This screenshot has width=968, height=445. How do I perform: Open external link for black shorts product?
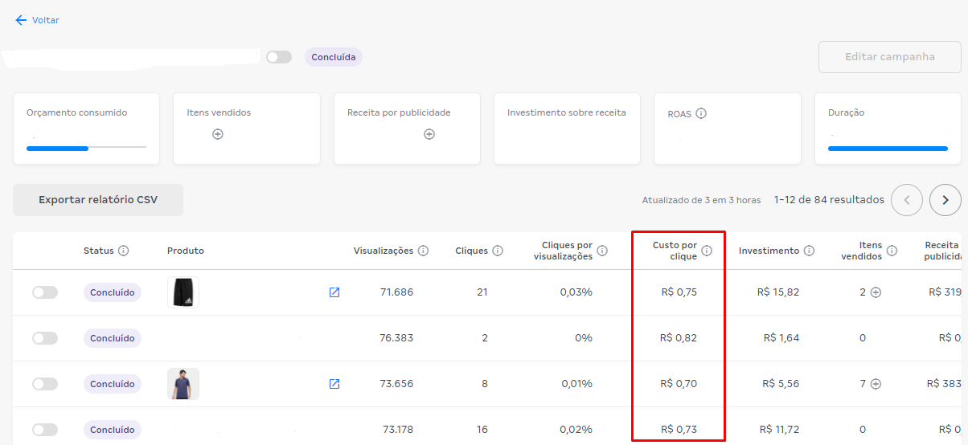334,292
